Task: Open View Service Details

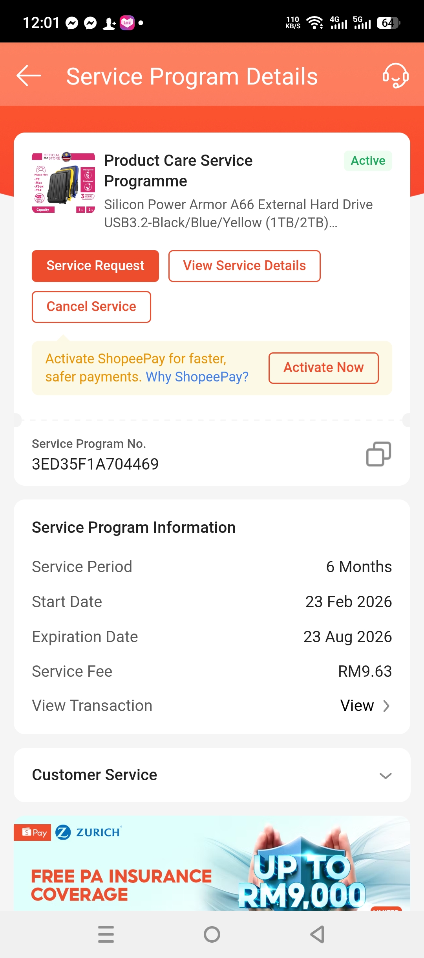Action: point(244,266)
